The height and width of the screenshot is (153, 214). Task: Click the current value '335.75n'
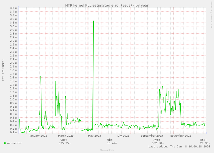[65, 143]
